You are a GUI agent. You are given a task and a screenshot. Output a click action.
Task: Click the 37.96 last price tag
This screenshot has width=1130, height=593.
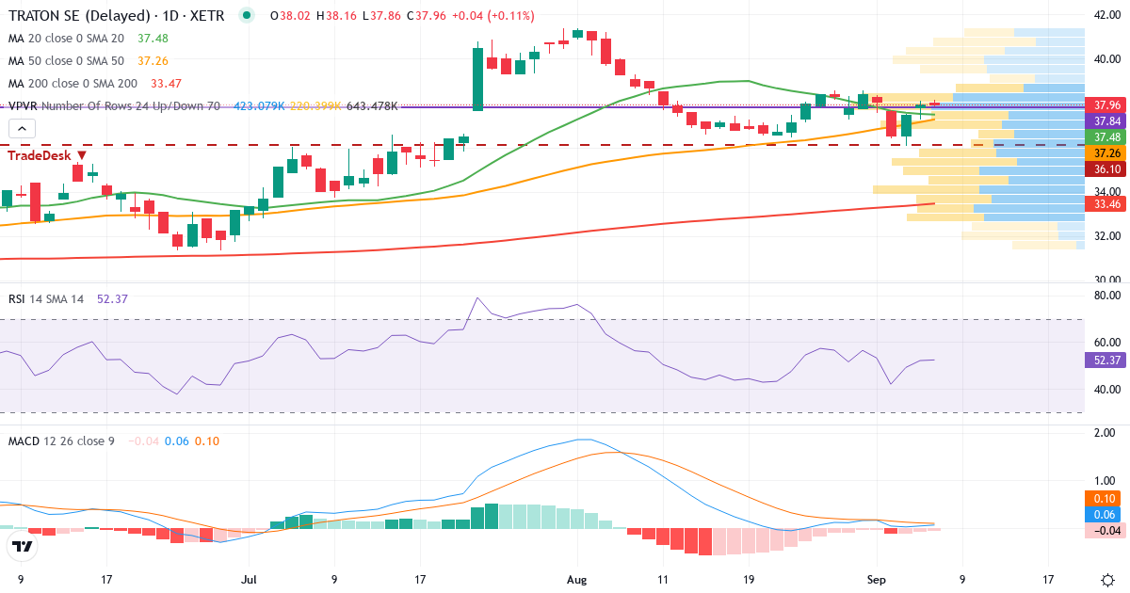(1106, 104)
